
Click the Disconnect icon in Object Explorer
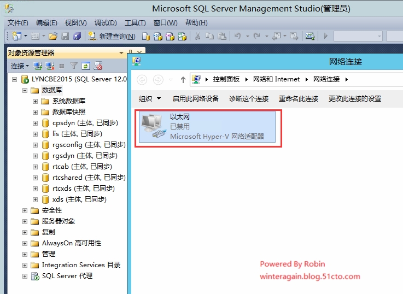[x=50, y=66]
